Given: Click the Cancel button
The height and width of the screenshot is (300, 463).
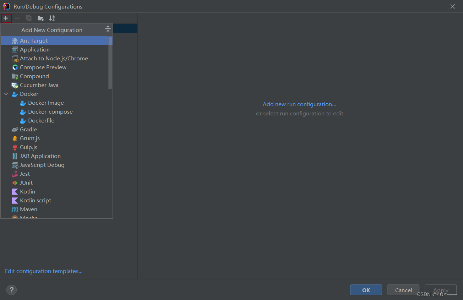Looking at the screenshot, I should click(404, 290).
